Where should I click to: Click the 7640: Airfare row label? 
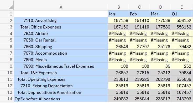click(61, 33)
